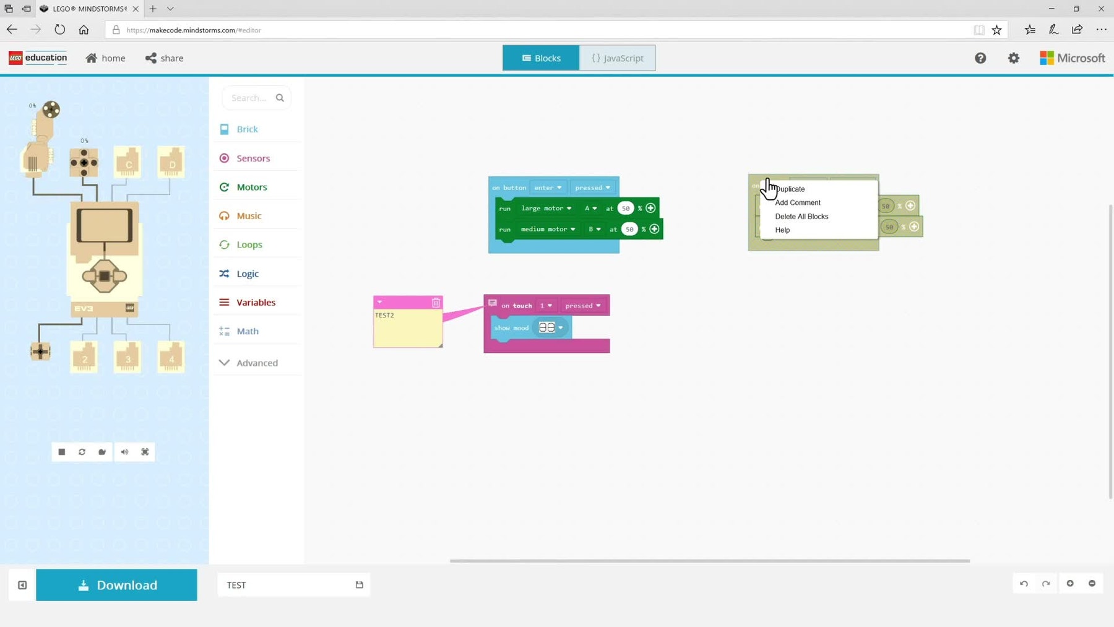
Task: Click the toolbox Search field
Action: pos(250,98)
